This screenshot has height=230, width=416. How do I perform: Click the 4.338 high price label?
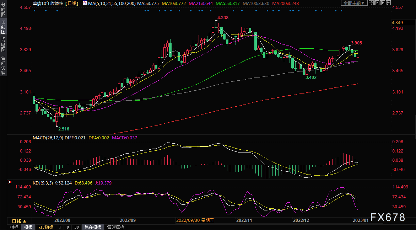223,17
